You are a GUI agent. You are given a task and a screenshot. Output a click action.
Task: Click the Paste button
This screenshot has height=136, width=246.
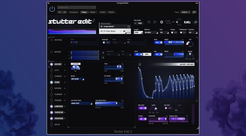click(93, 12)
